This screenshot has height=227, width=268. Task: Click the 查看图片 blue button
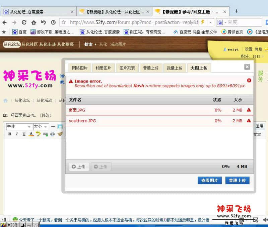click(x=209, y=180)
